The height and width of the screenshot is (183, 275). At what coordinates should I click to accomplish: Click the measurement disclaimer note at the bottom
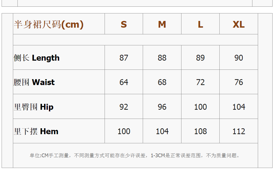click(x=135, y=155)
